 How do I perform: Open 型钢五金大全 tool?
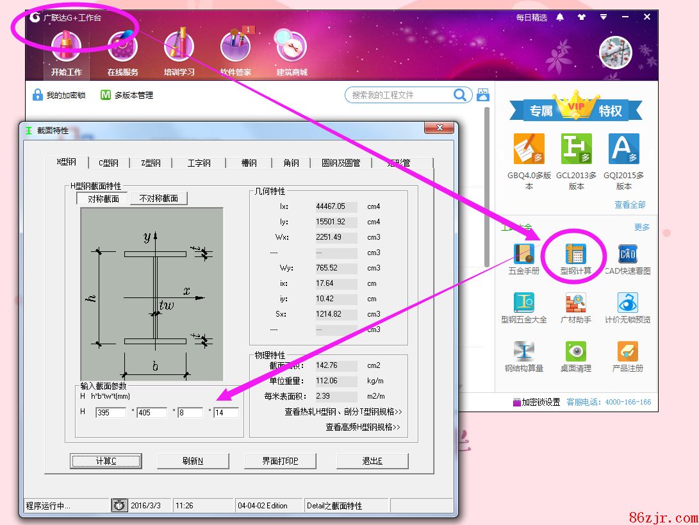pos(523,303)
